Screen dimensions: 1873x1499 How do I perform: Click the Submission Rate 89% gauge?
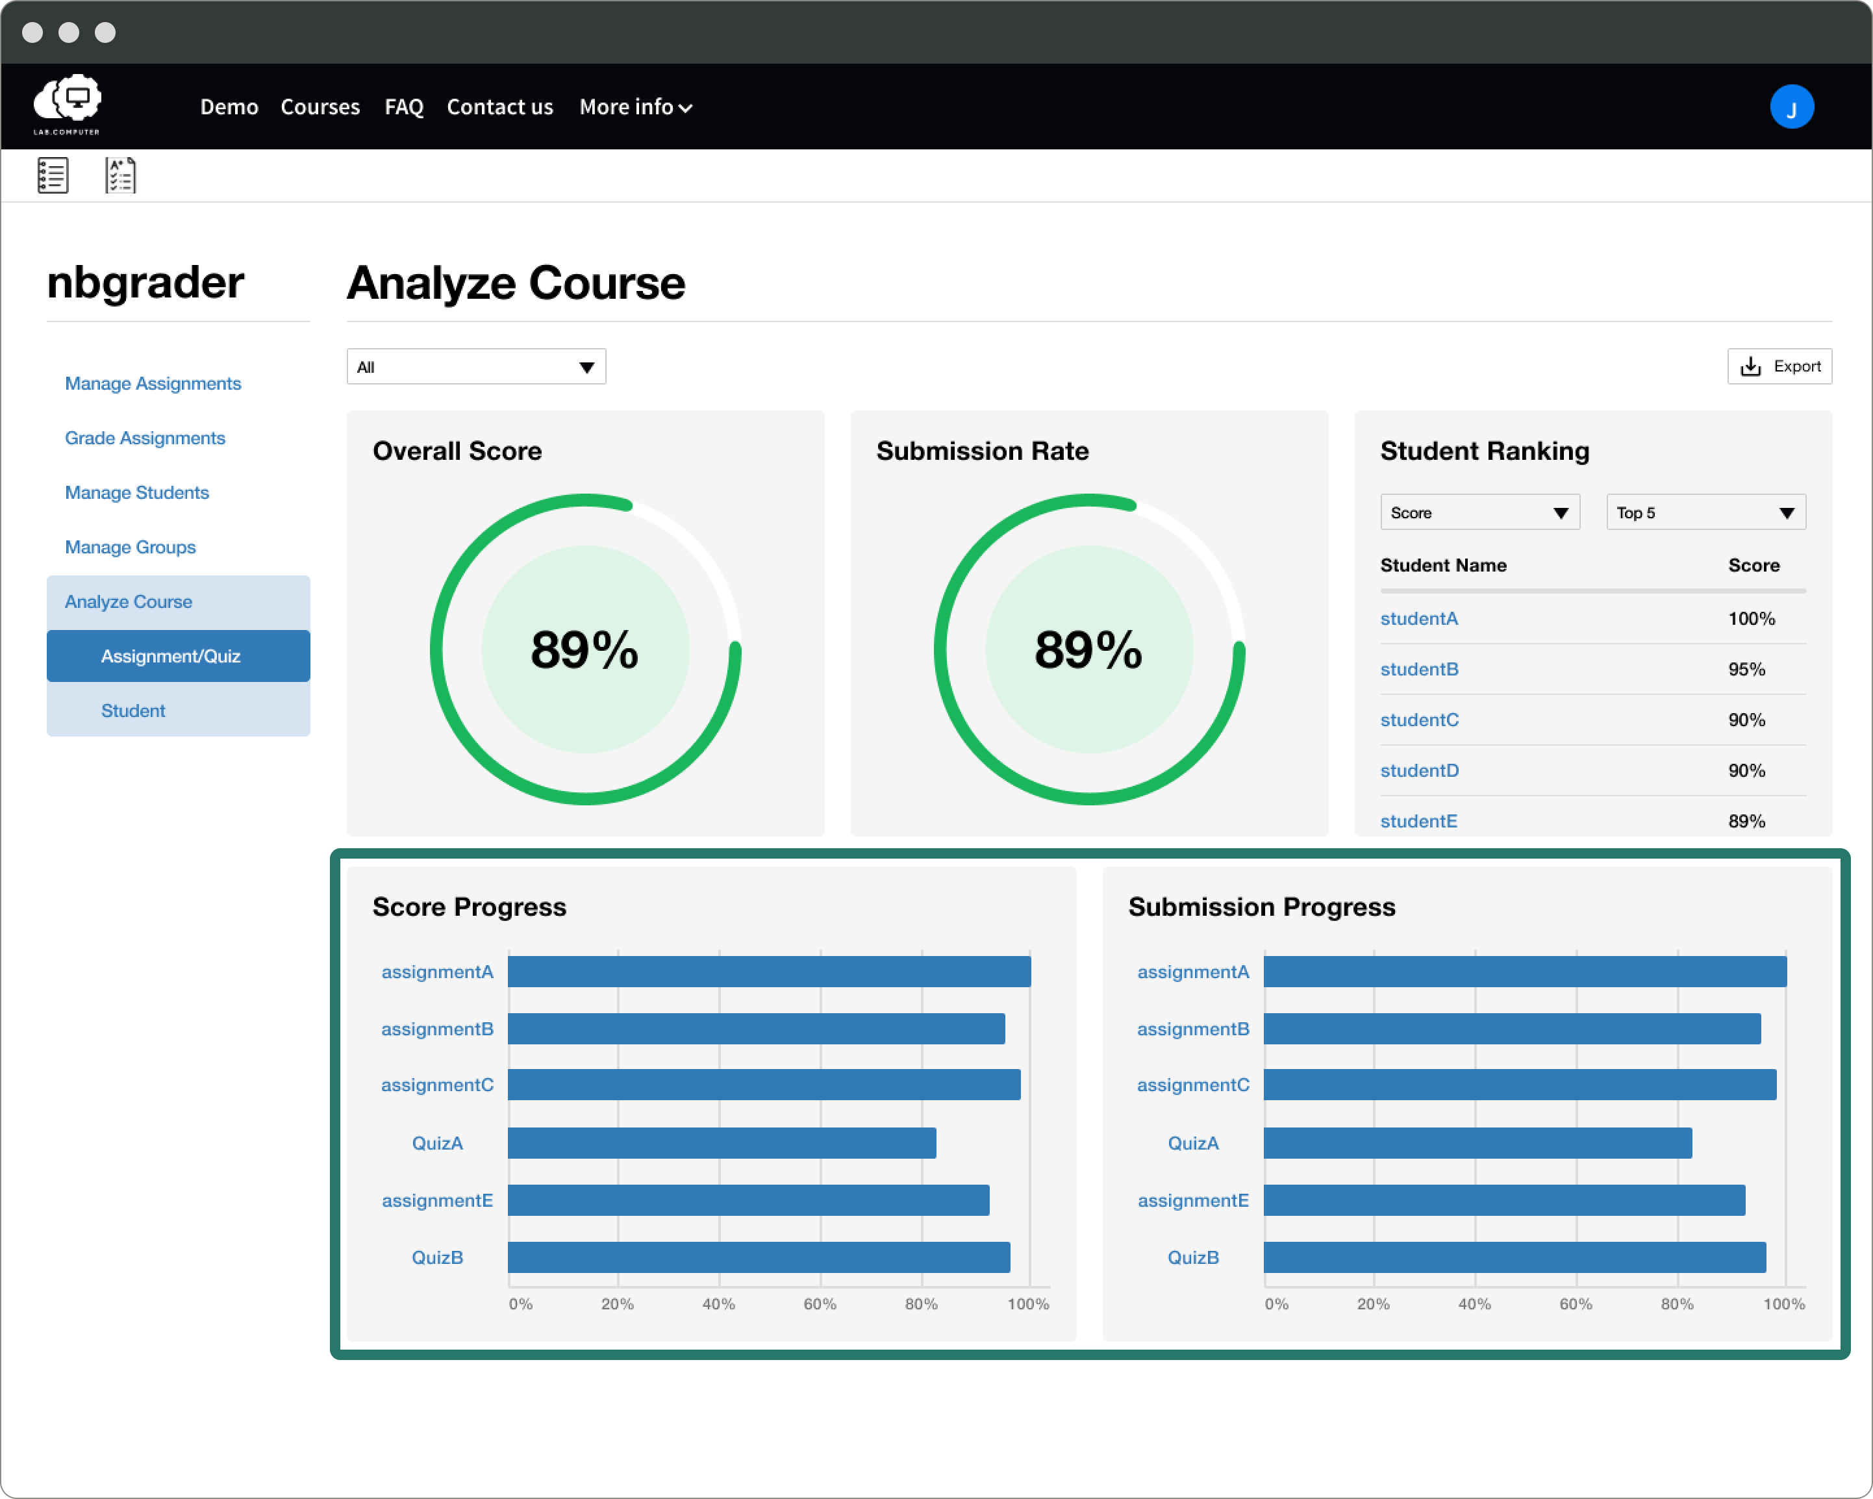[x=1089, y=649]
